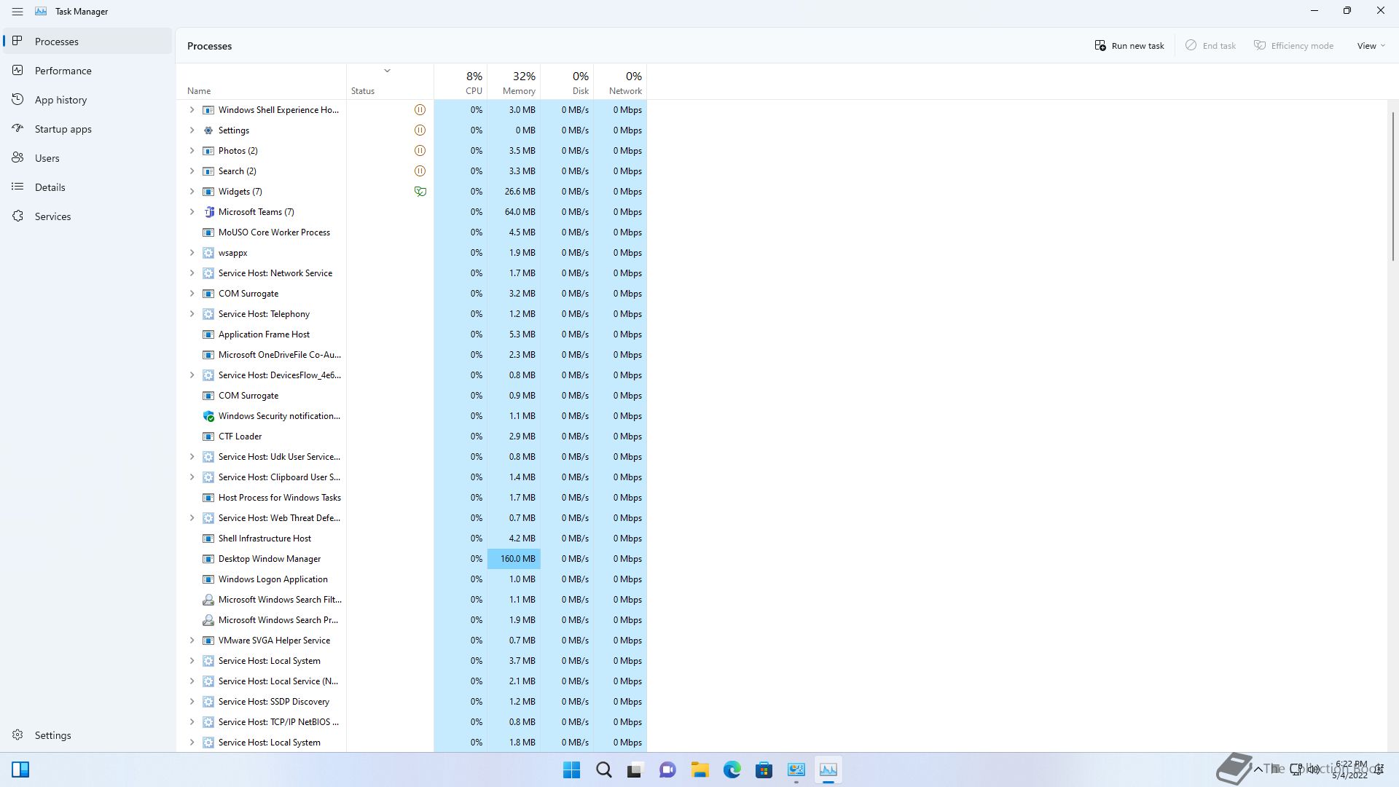Image resolution: width=1399 pixels, height=787 pixels.
Task: Click suspended status icon for Search
Action: (x=420, y=171)
